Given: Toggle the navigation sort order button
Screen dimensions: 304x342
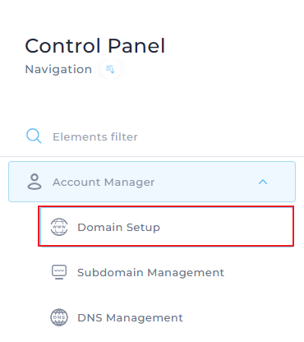Looking at the screenshot, I should pos(110,69).
